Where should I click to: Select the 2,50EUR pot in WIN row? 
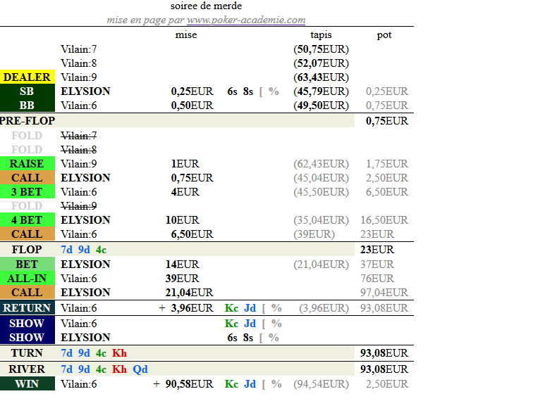[x=387, y=383]
